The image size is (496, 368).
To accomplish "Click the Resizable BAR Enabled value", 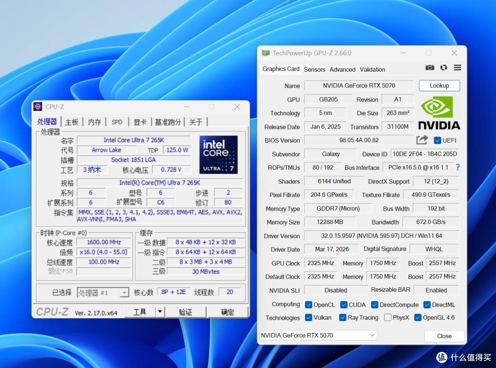I will [x=436, y=290].
